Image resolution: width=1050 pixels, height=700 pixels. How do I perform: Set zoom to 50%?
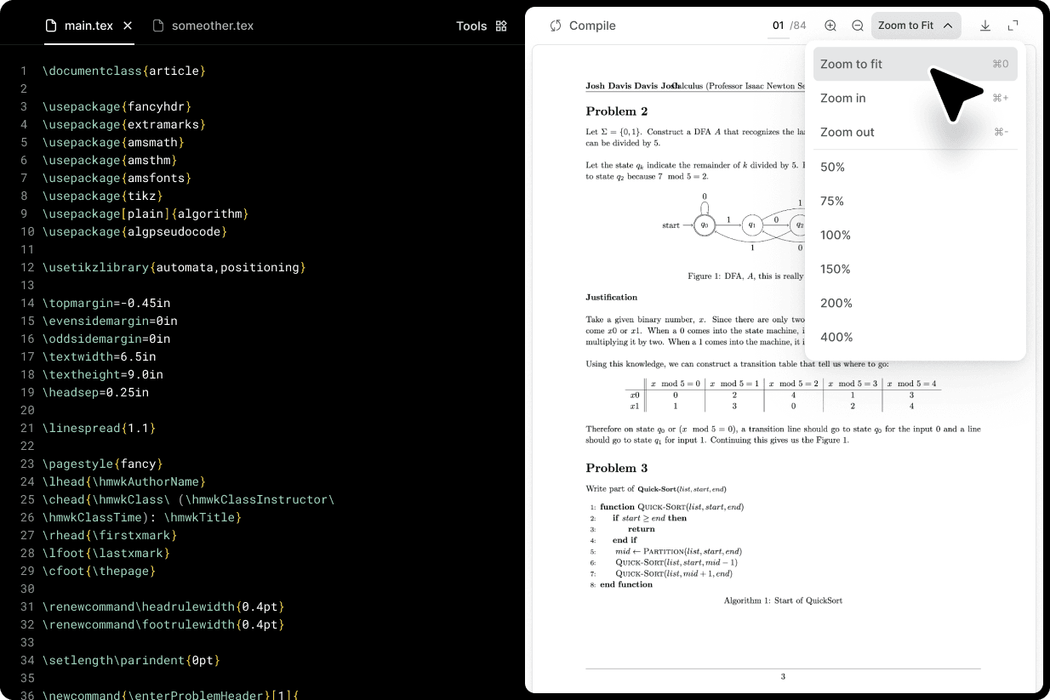[915, 167]
